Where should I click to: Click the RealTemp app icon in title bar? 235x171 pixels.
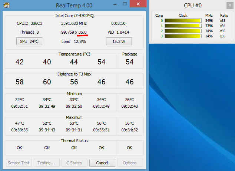6,5
